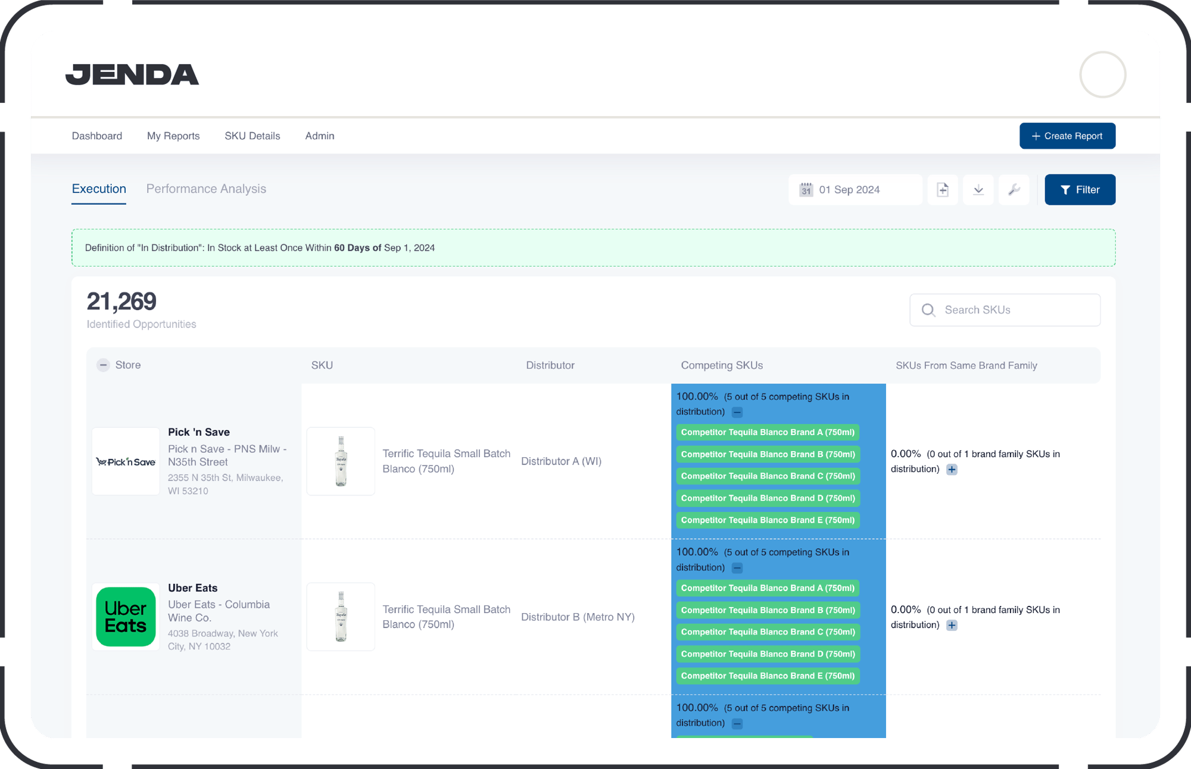Viewport: 1191px width, 769px height.
Task: Open Admin menu item
Action: [320, 136]
